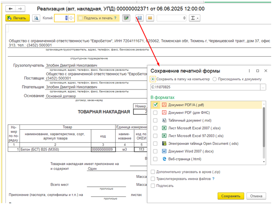Check Электронная таблица Open Document (.ods)
The width and height of the screenshot is (272, 204).
click(x=155, y=143)
